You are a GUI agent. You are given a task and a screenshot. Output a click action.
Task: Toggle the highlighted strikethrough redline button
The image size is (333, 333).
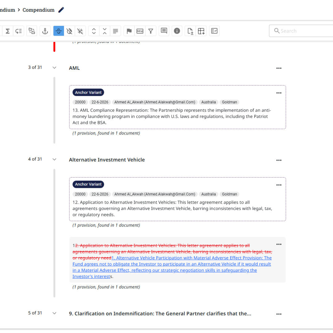[59, 31]
